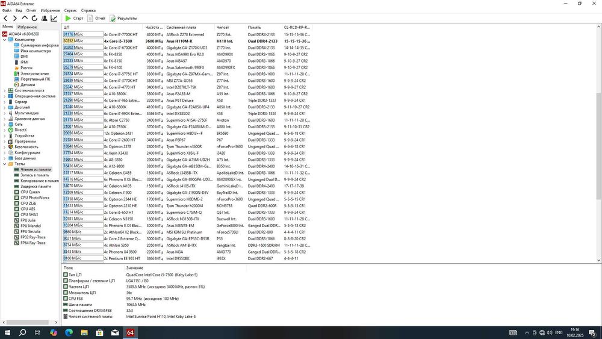Select the FPU Mandel benchmark

click(x=30, y=226)
